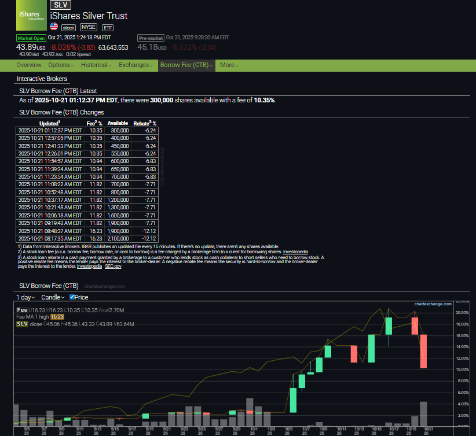Click the ETF tag
Image resolution: width=476 pixels, height=436 pixels.
click(x=108, y=28)
